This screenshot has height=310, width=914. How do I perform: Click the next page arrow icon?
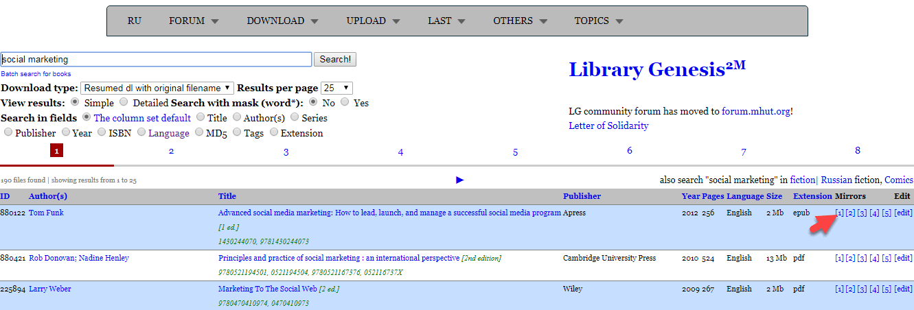click(x=460, y=180)
